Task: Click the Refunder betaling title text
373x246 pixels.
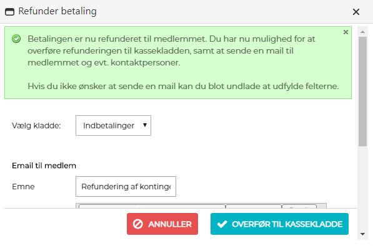Action: 57,11
